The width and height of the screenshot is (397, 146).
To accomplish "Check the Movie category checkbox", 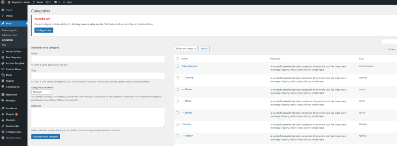I will click(177, 89).
